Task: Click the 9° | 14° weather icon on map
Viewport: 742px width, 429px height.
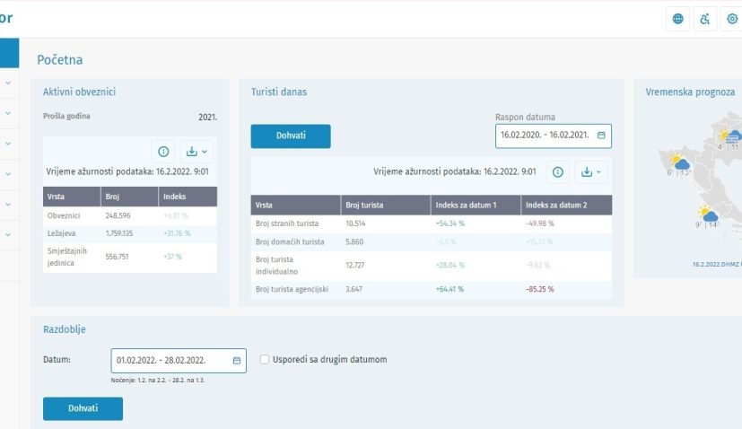Action: click(x=708, y=214)
